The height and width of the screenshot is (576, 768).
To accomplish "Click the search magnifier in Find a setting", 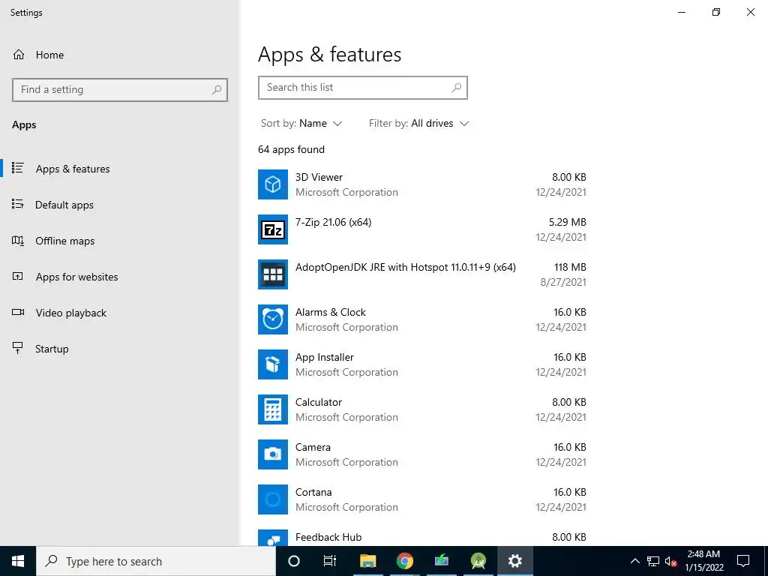I will tap(217, 90).
